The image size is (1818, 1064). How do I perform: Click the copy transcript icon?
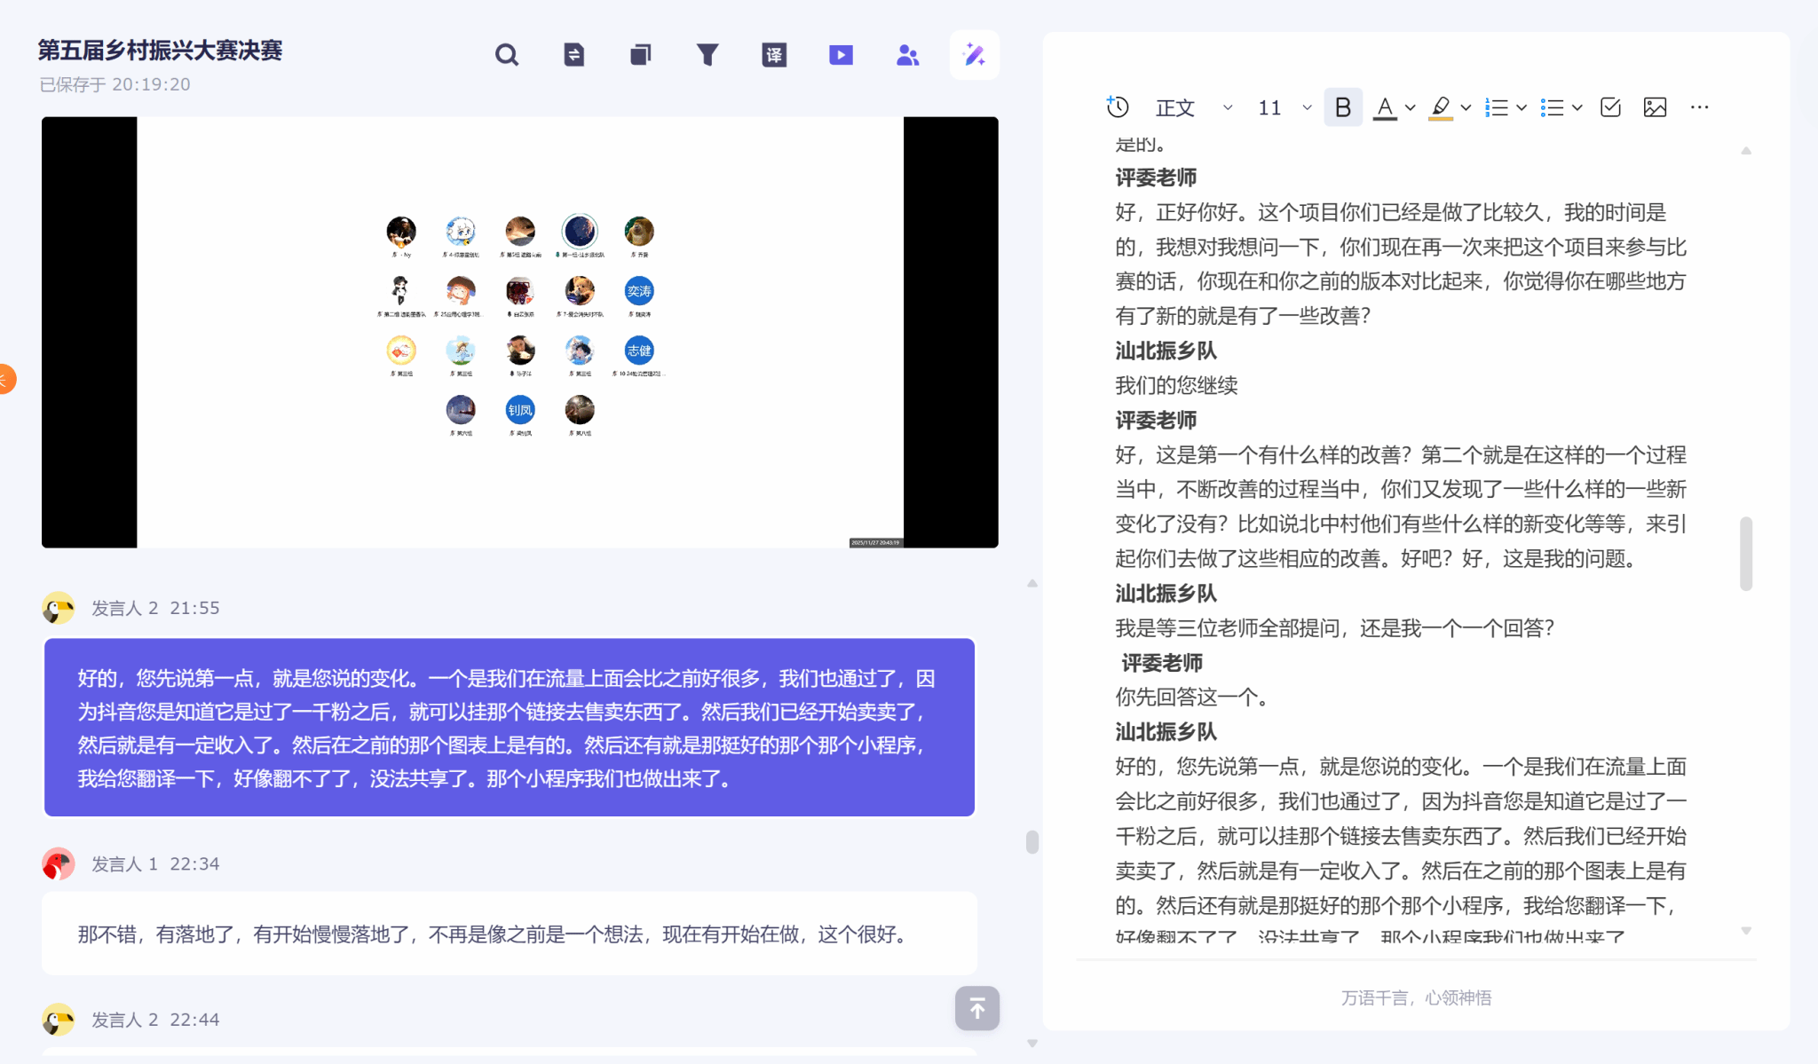point(640,55)
